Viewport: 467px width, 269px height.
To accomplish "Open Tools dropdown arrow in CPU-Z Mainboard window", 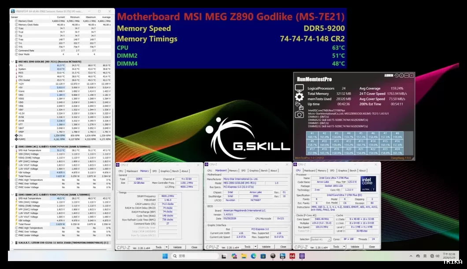I will pos(255,247).
